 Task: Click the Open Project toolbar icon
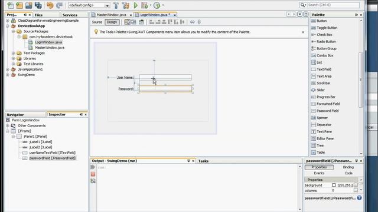(29, 5)
